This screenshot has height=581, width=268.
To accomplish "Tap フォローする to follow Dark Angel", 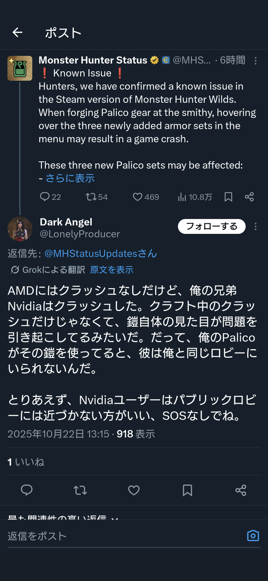I will pos(212,226).
